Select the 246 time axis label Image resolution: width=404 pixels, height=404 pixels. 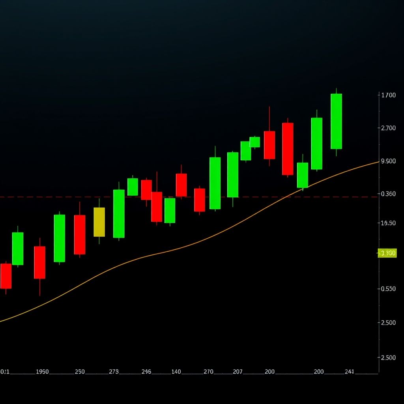tap(146, 372)
